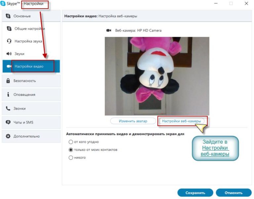Click Отменить to cancel changes
The width and height of the screenshot is (254, 199).
[233, 193]
